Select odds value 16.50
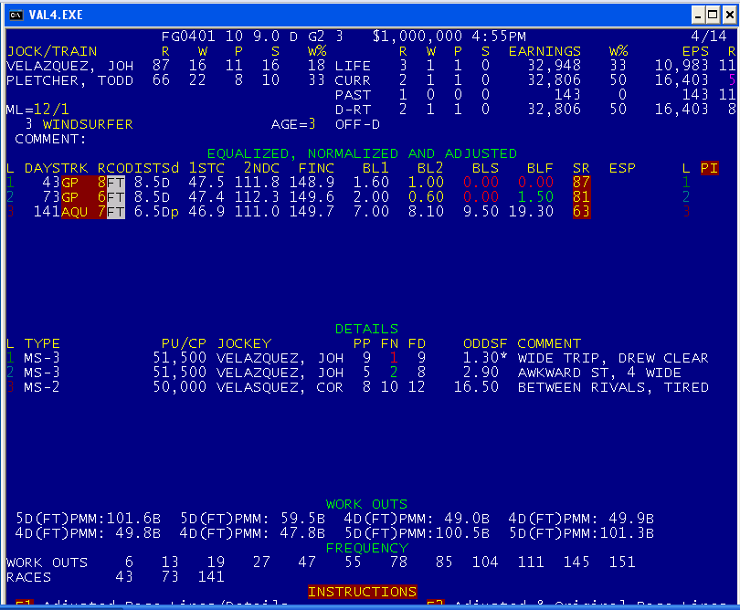Image resolution: width=740 pixels, height=610 pixels. click(x=476, y=387)
